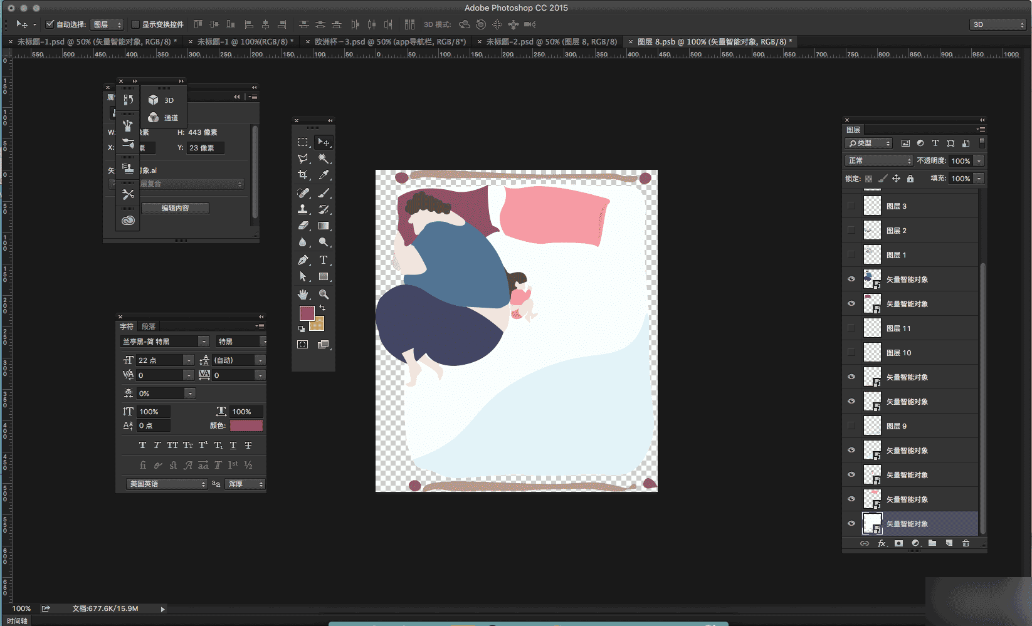The width and height of the screenshot is (1032, 626).
Task: Open the 兰亭黑-简 特黑 font family dropdown
Action: pos(165,342)
